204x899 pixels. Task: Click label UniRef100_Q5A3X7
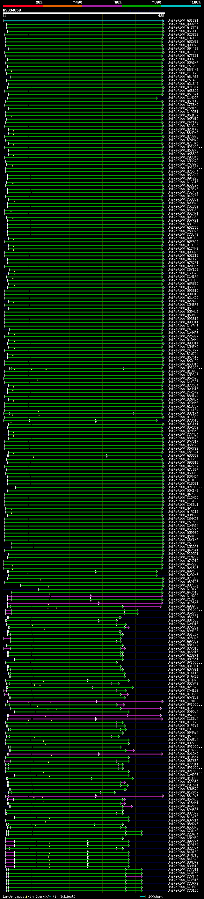point(183,63)
